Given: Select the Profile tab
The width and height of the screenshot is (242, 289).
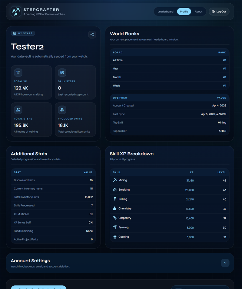Looking at the screenshot, I should click(x=184, y=12).
